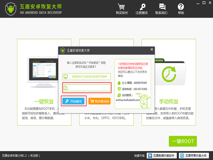
Task: Click the 互盾苹果恢复大师 round icon
Action: tap(182, 155)
